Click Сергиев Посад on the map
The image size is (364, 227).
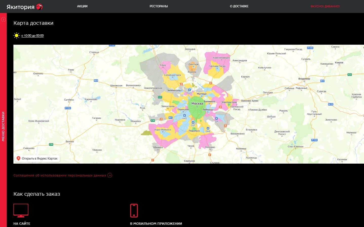click(x=217, y=66)
